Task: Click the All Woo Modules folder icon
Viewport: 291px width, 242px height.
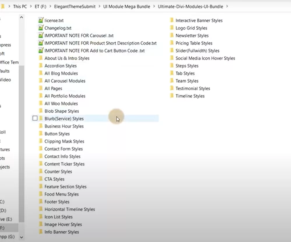Action: [41, 103]
